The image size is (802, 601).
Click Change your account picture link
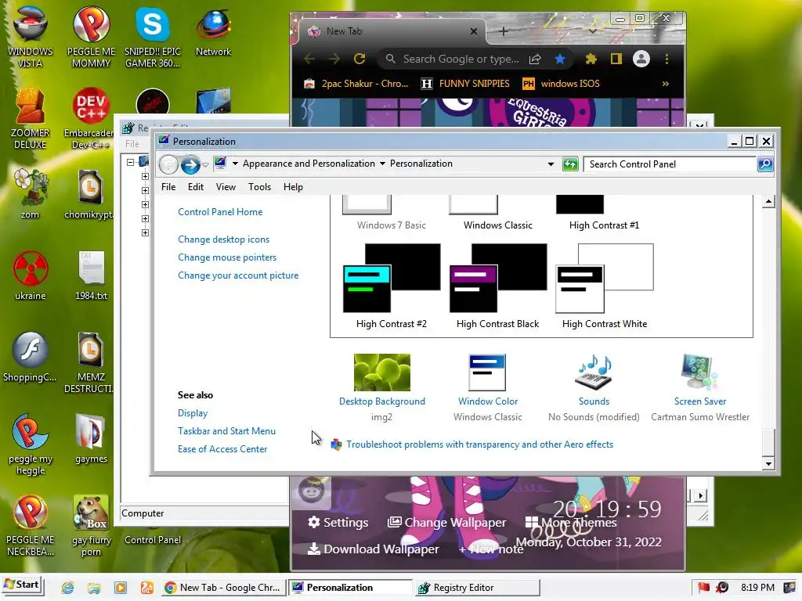click(x=238, y=275)
